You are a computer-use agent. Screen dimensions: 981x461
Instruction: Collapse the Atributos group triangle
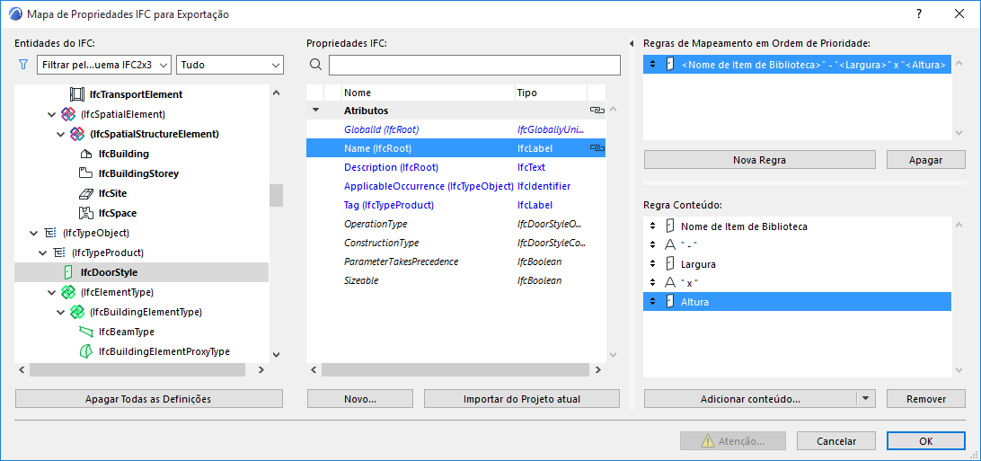(315, 111)
